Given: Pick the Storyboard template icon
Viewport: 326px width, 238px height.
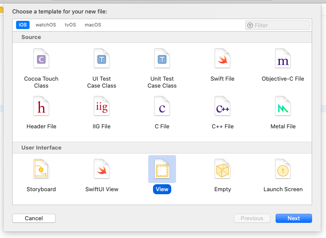Looking at the screenshot, I should click(41, 169).
